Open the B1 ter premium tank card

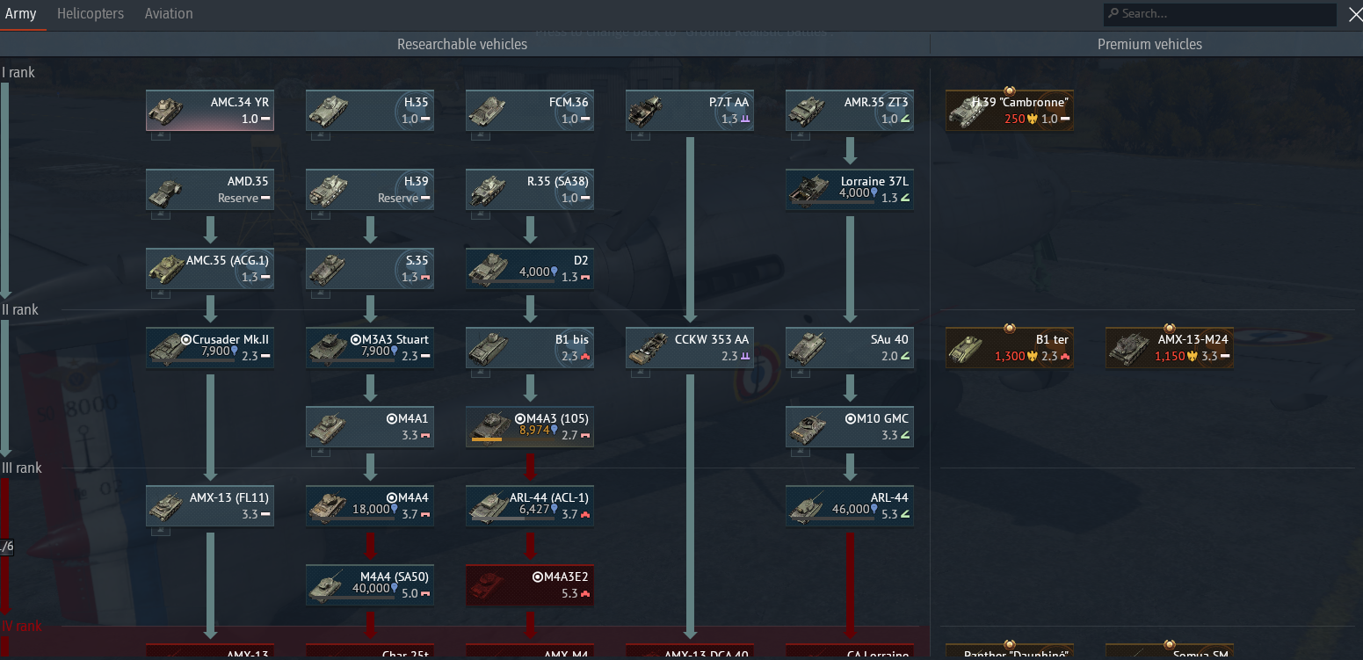pyautogui.click(x=1010, y=348)
